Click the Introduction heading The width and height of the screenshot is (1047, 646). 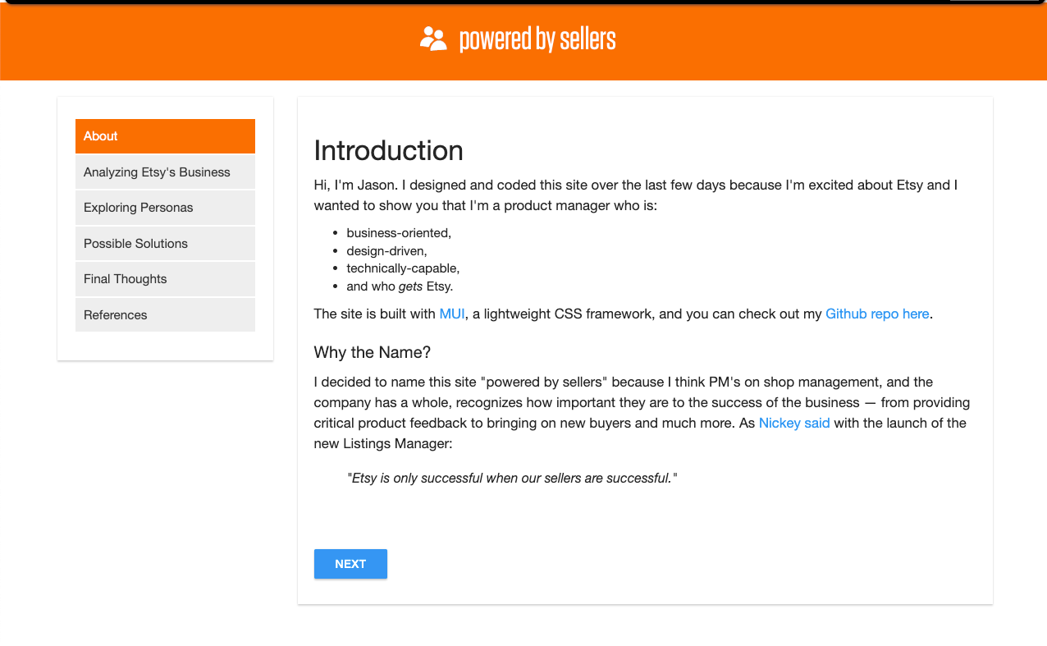click(389, 150)
